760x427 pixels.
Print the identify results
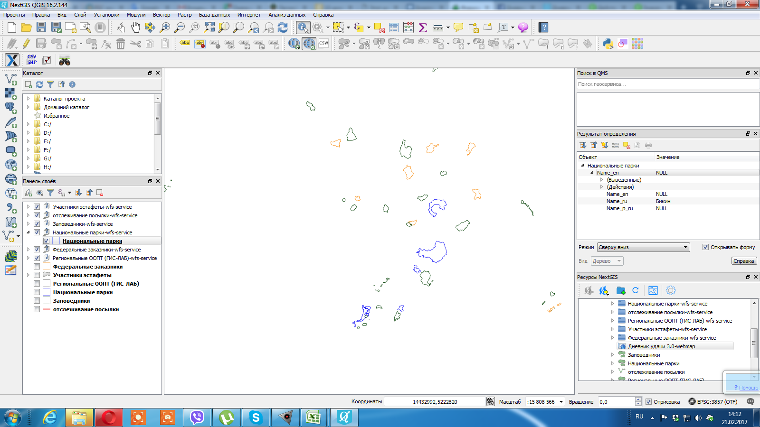click(648, 145)
